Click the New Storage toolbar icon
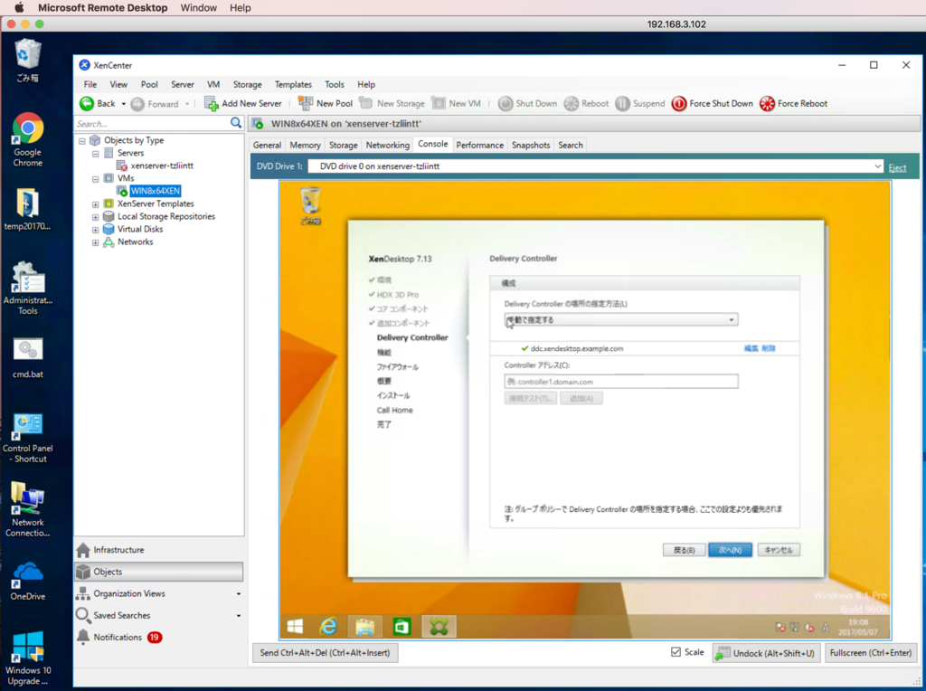 [x=366, y=103]
